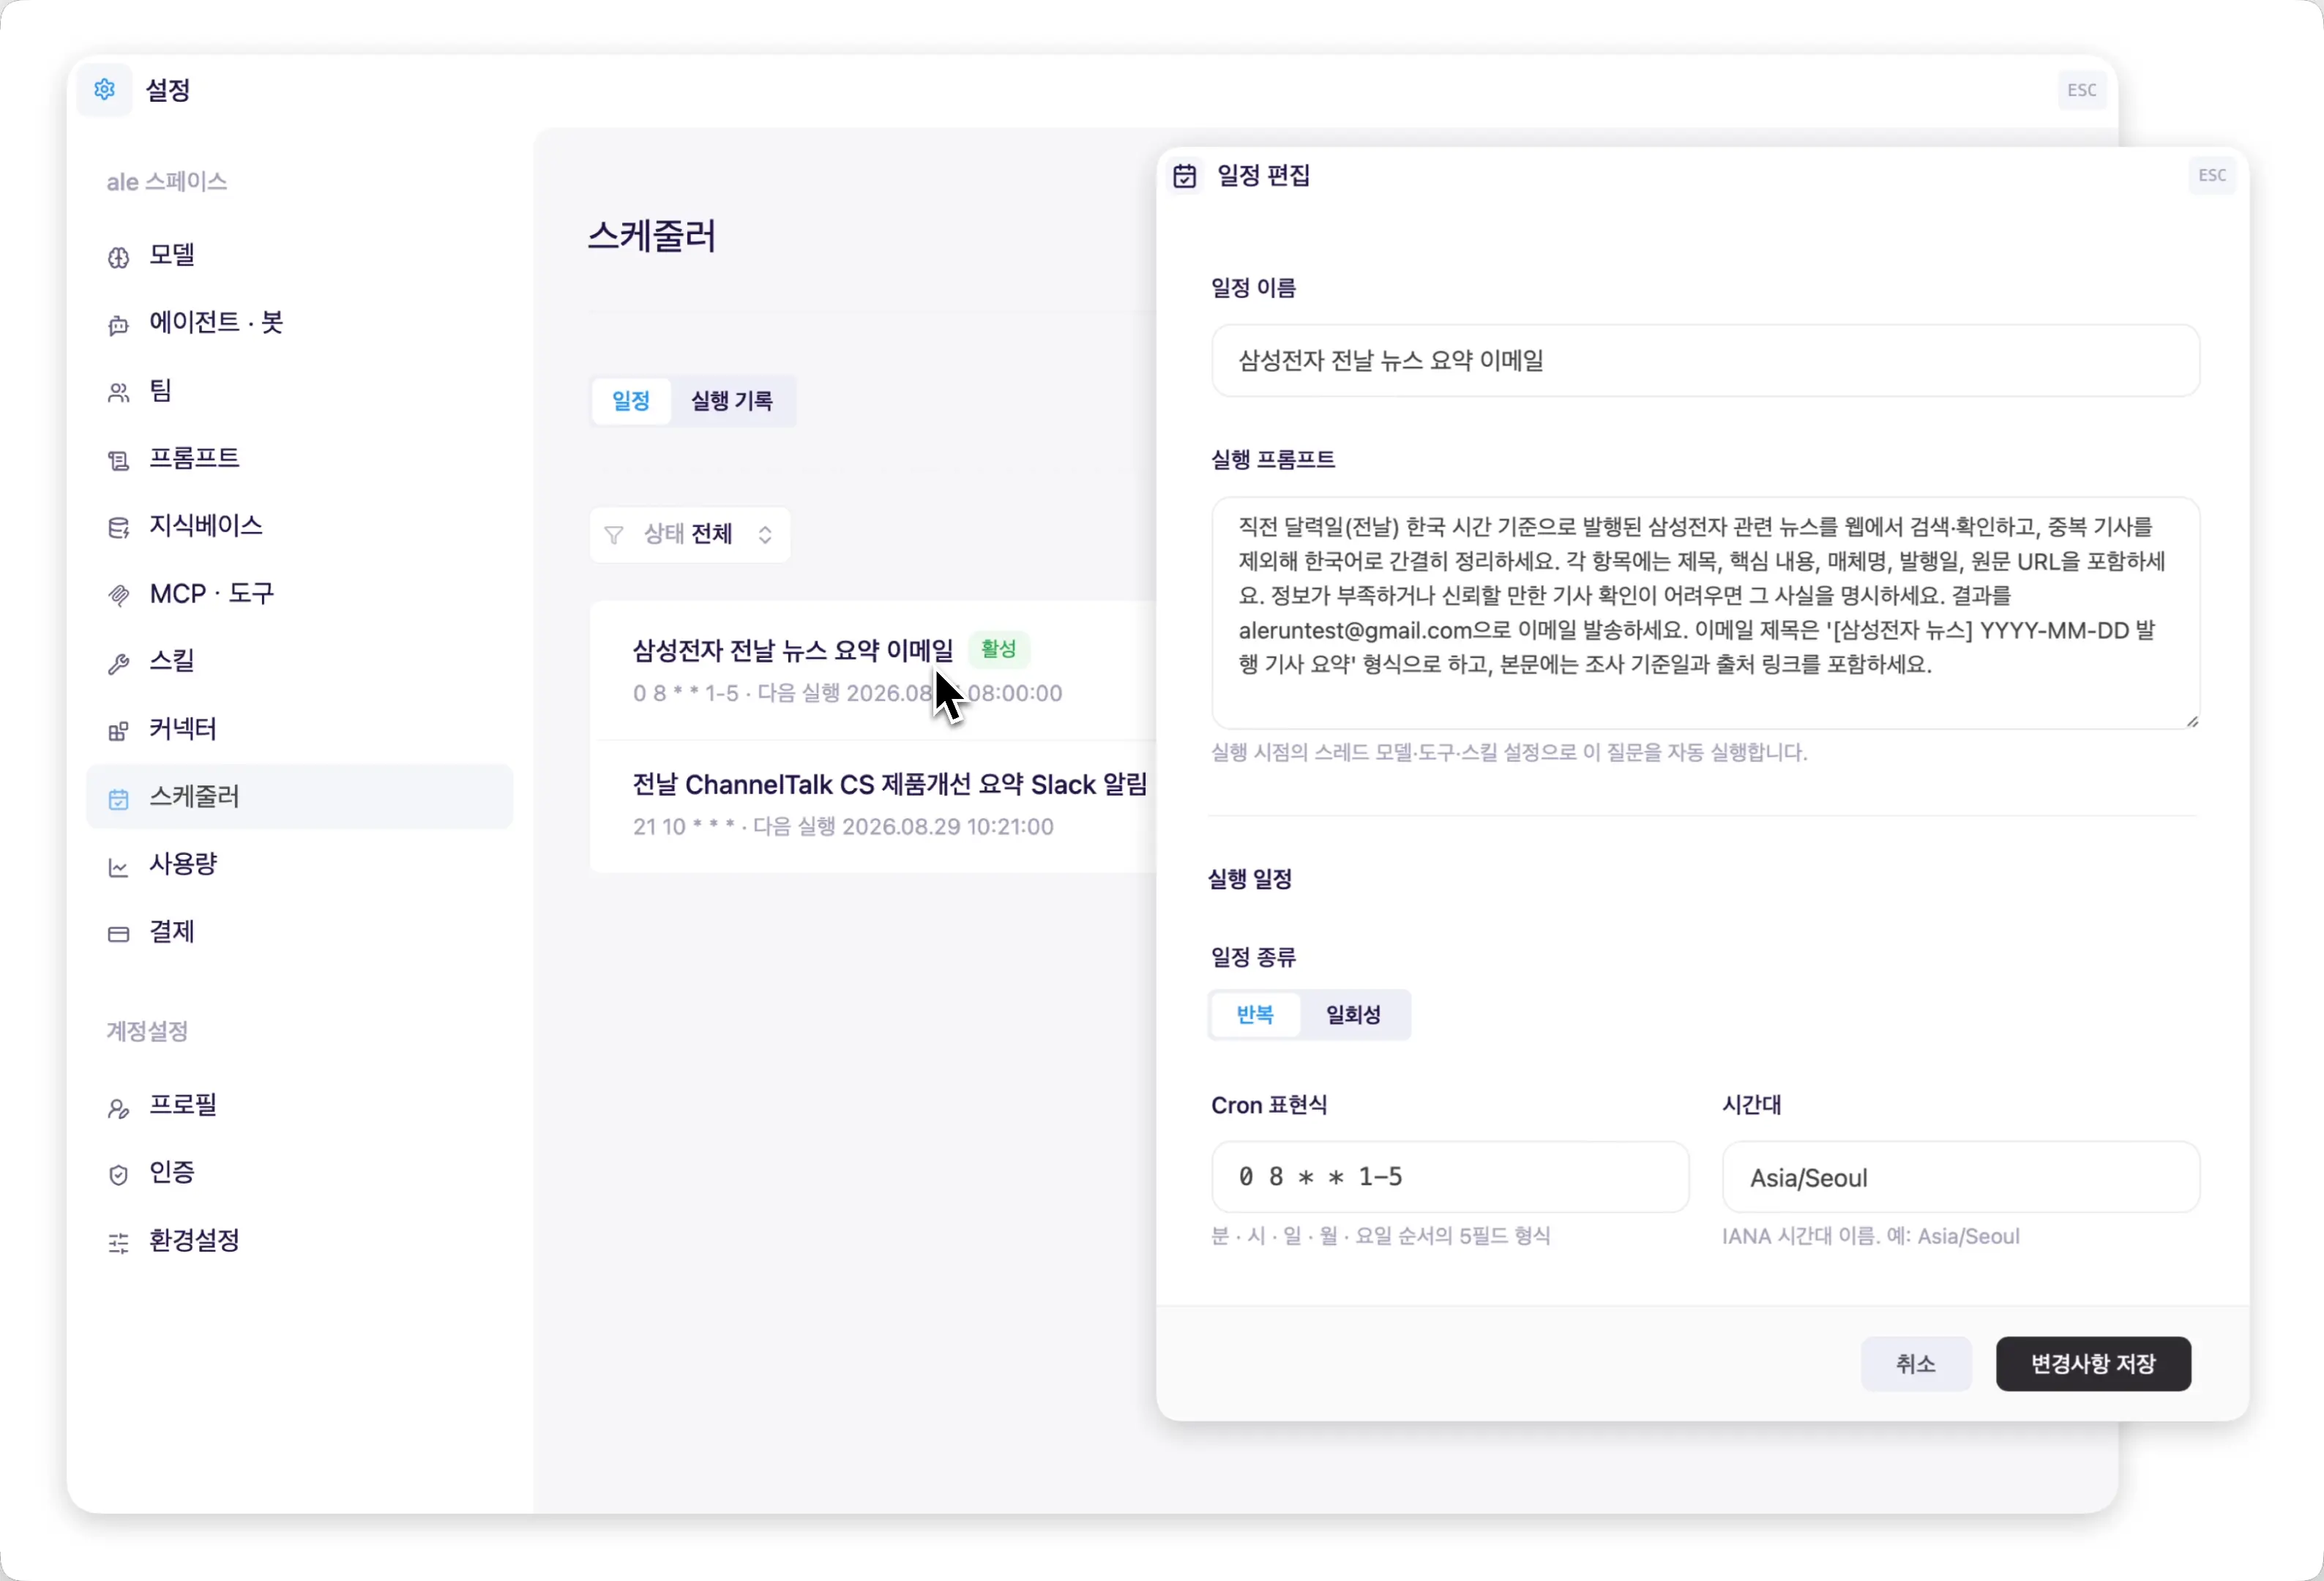Close the 일정 편집 panel with its ESC button

(x=2212, y=175)
